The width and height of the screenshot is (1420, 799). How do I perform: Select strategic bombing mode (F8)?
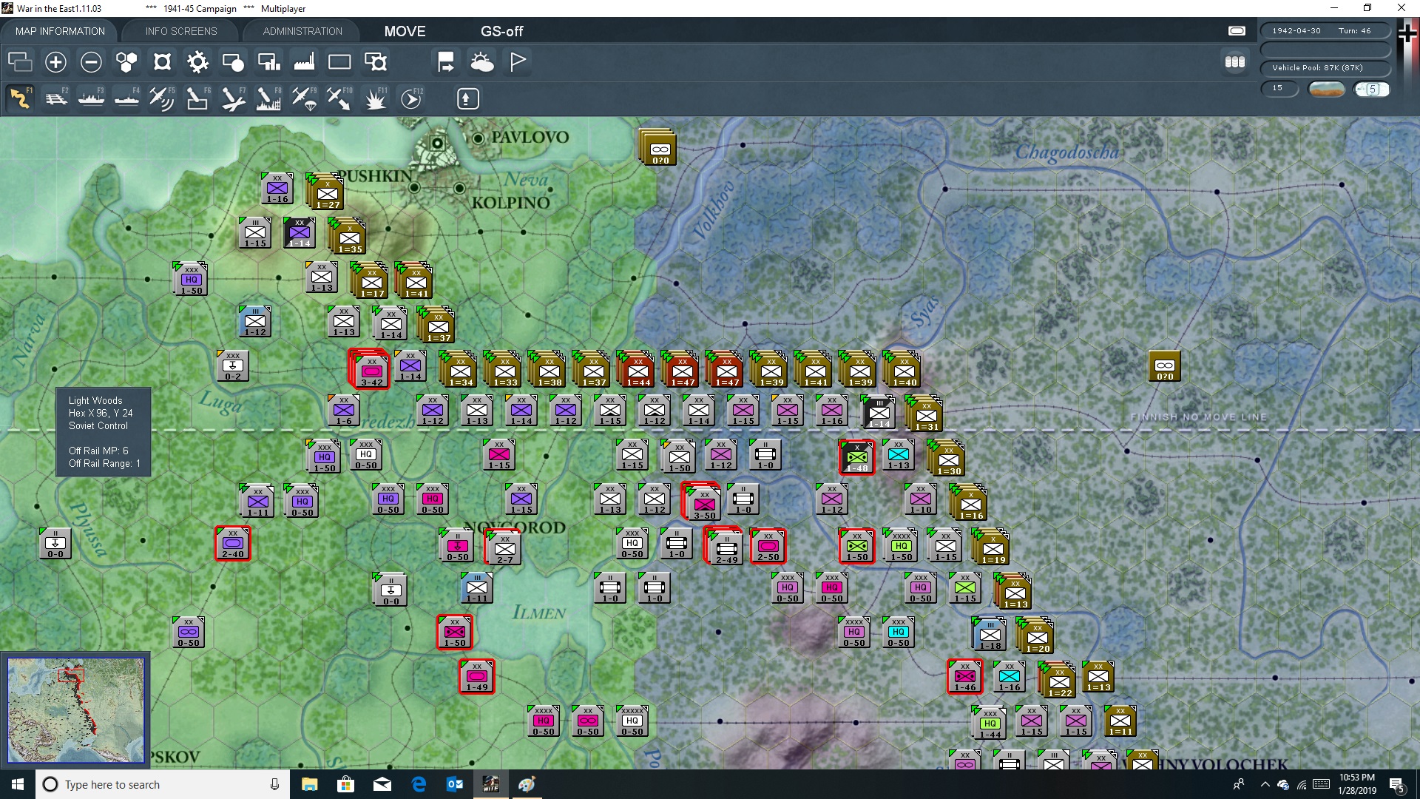[x=268, y=98]
